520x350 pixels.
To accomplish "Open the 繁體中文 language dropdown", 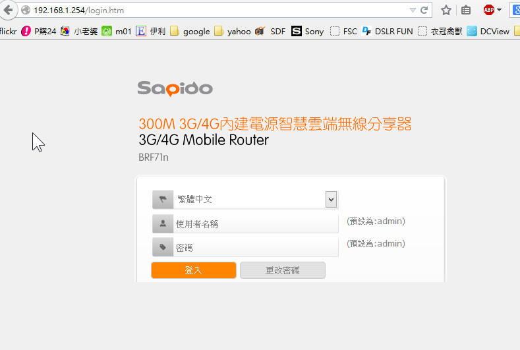I will click(x=256, y=199).
